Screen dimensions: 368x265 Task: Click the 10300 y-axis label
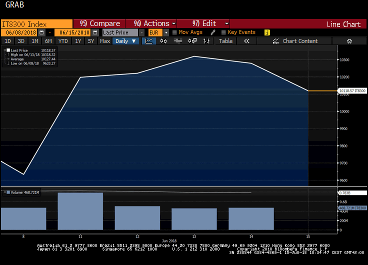click(344, 60)
